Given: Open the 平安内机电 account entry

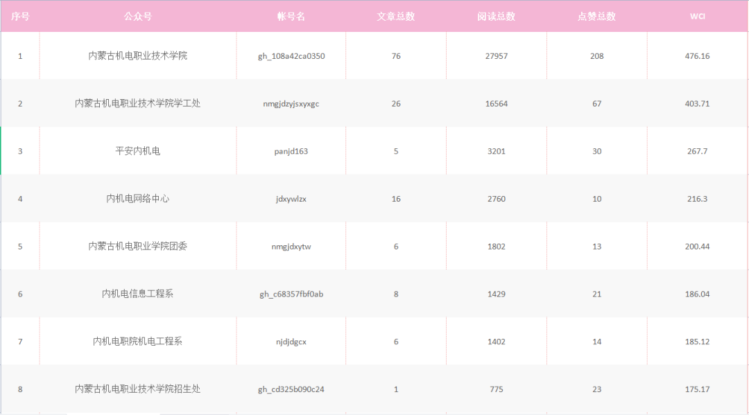Looking at the screenshot, I should [137, 151].
